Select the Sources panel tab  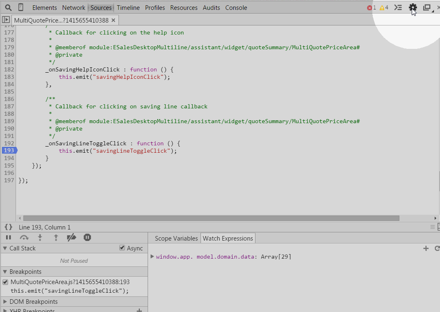(x=101, y=7)
